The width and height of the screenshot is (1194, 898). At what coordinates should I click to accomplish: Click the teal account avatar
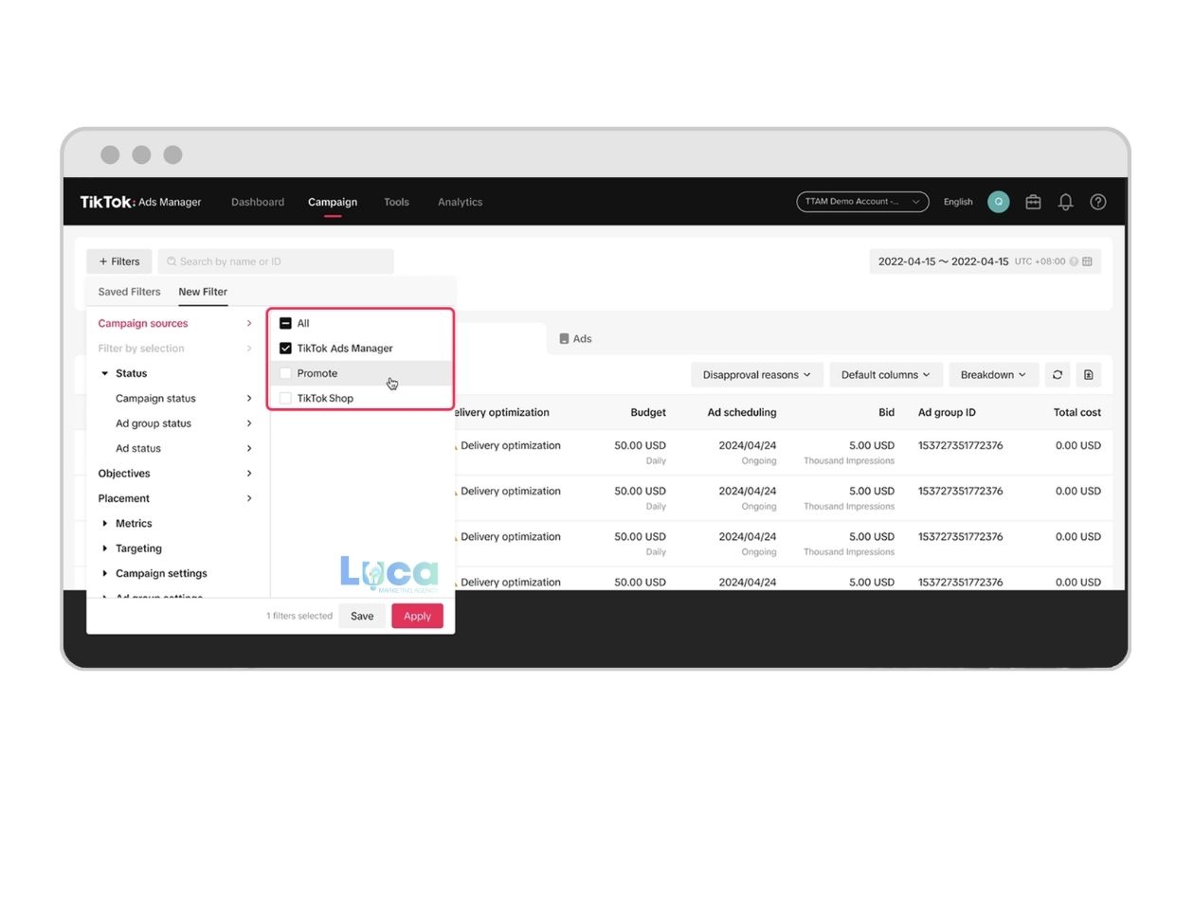(x=998, y=202)
